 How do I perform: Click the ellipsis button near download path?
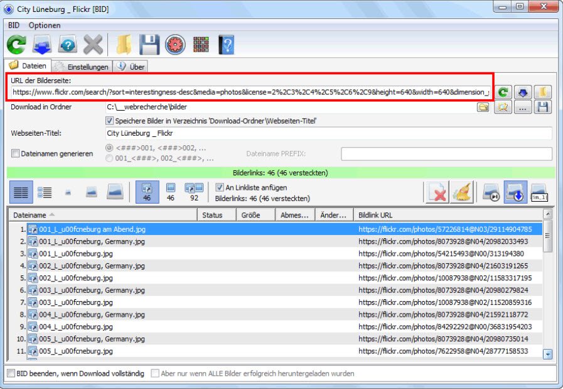coord(523,107)
